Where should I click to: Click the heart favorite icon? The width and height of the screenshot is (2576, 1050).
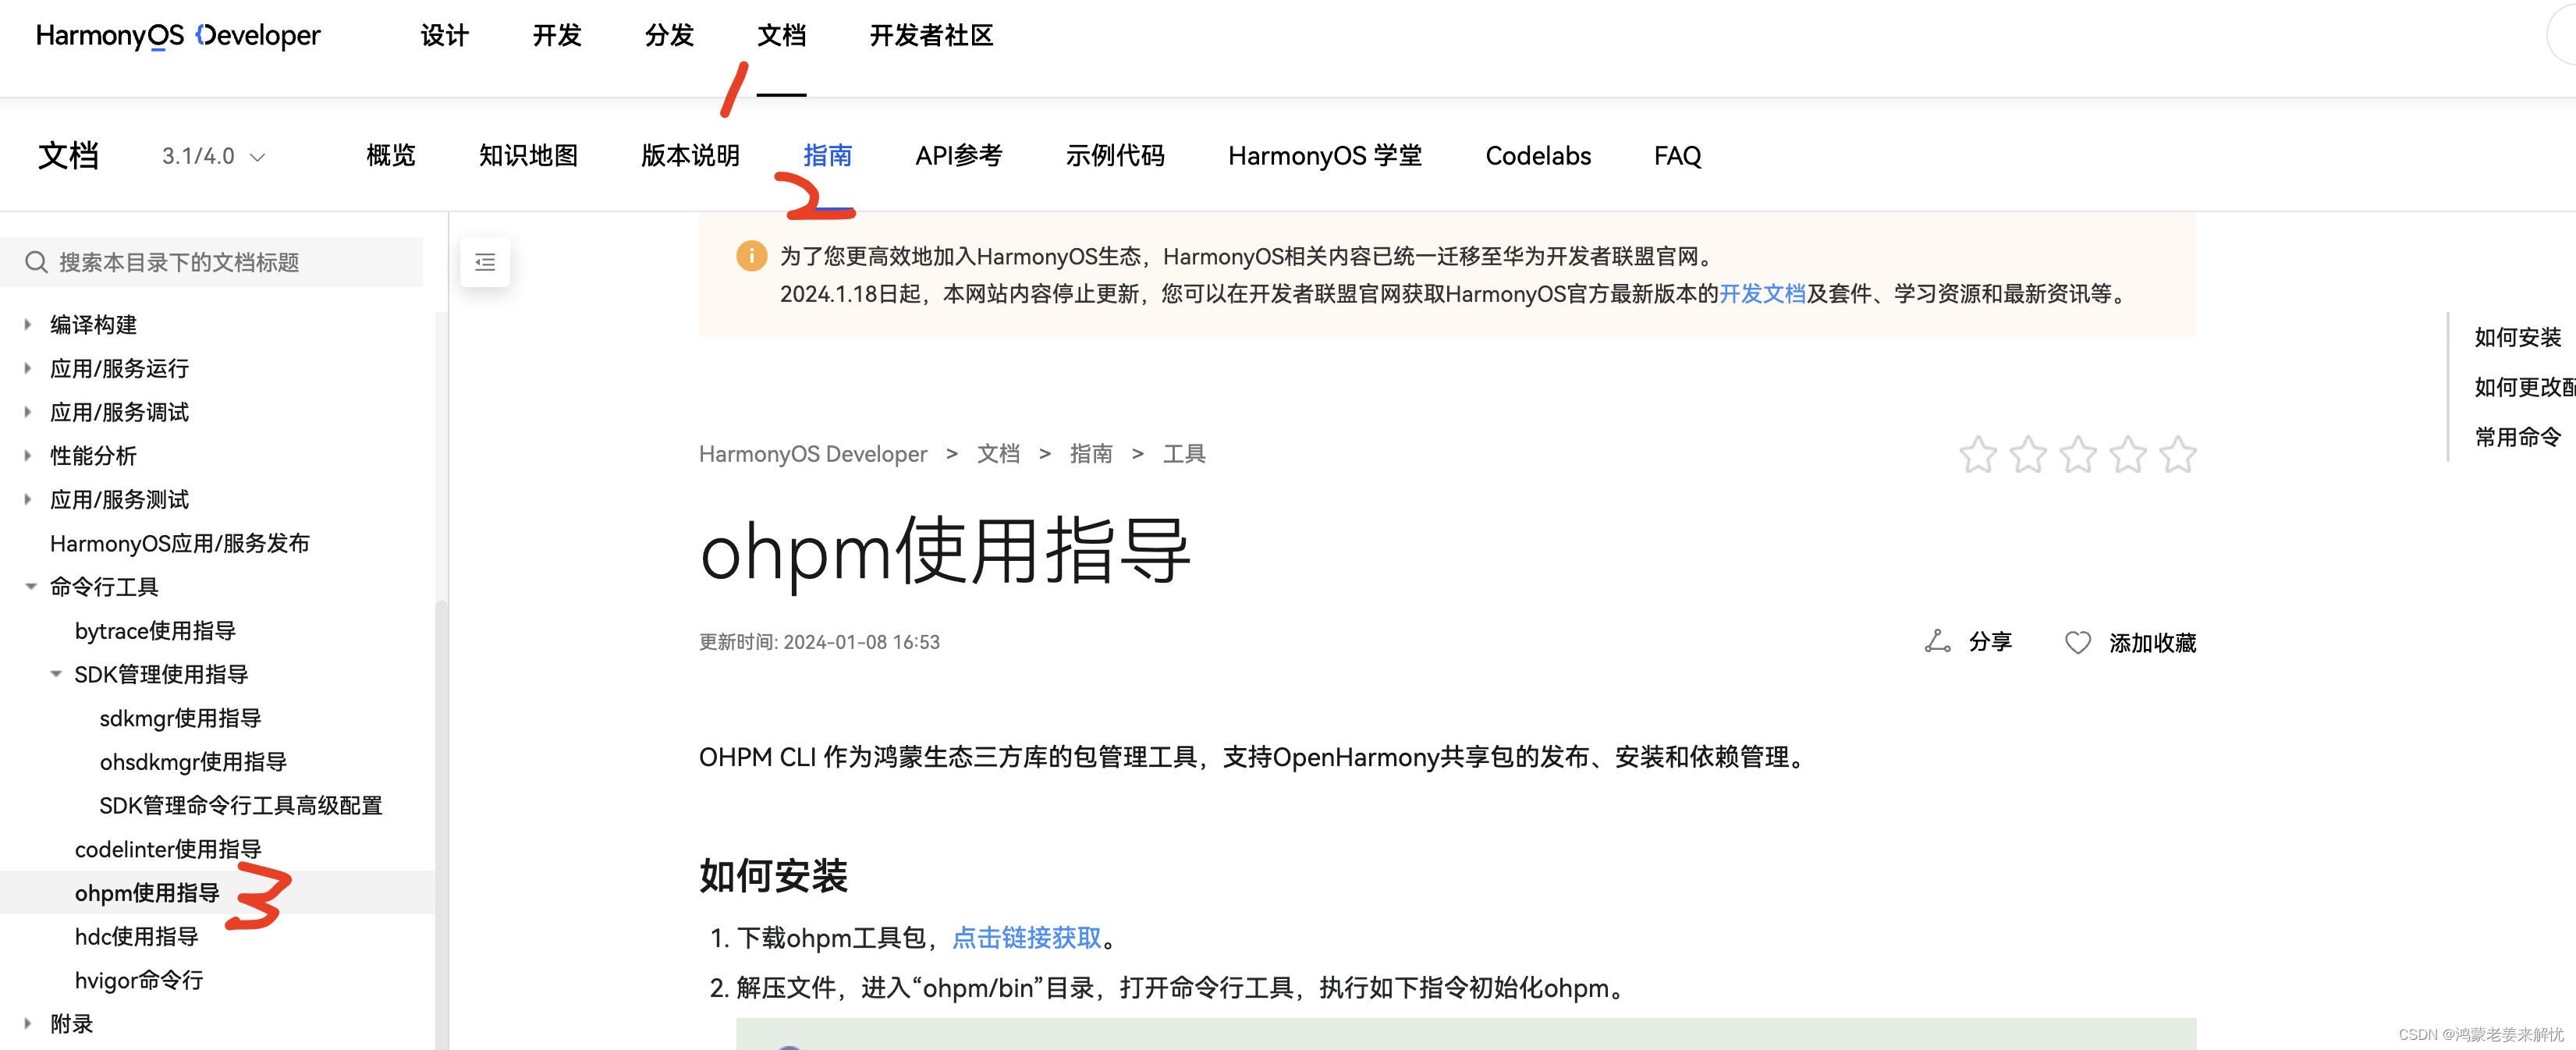[2077, 642]
